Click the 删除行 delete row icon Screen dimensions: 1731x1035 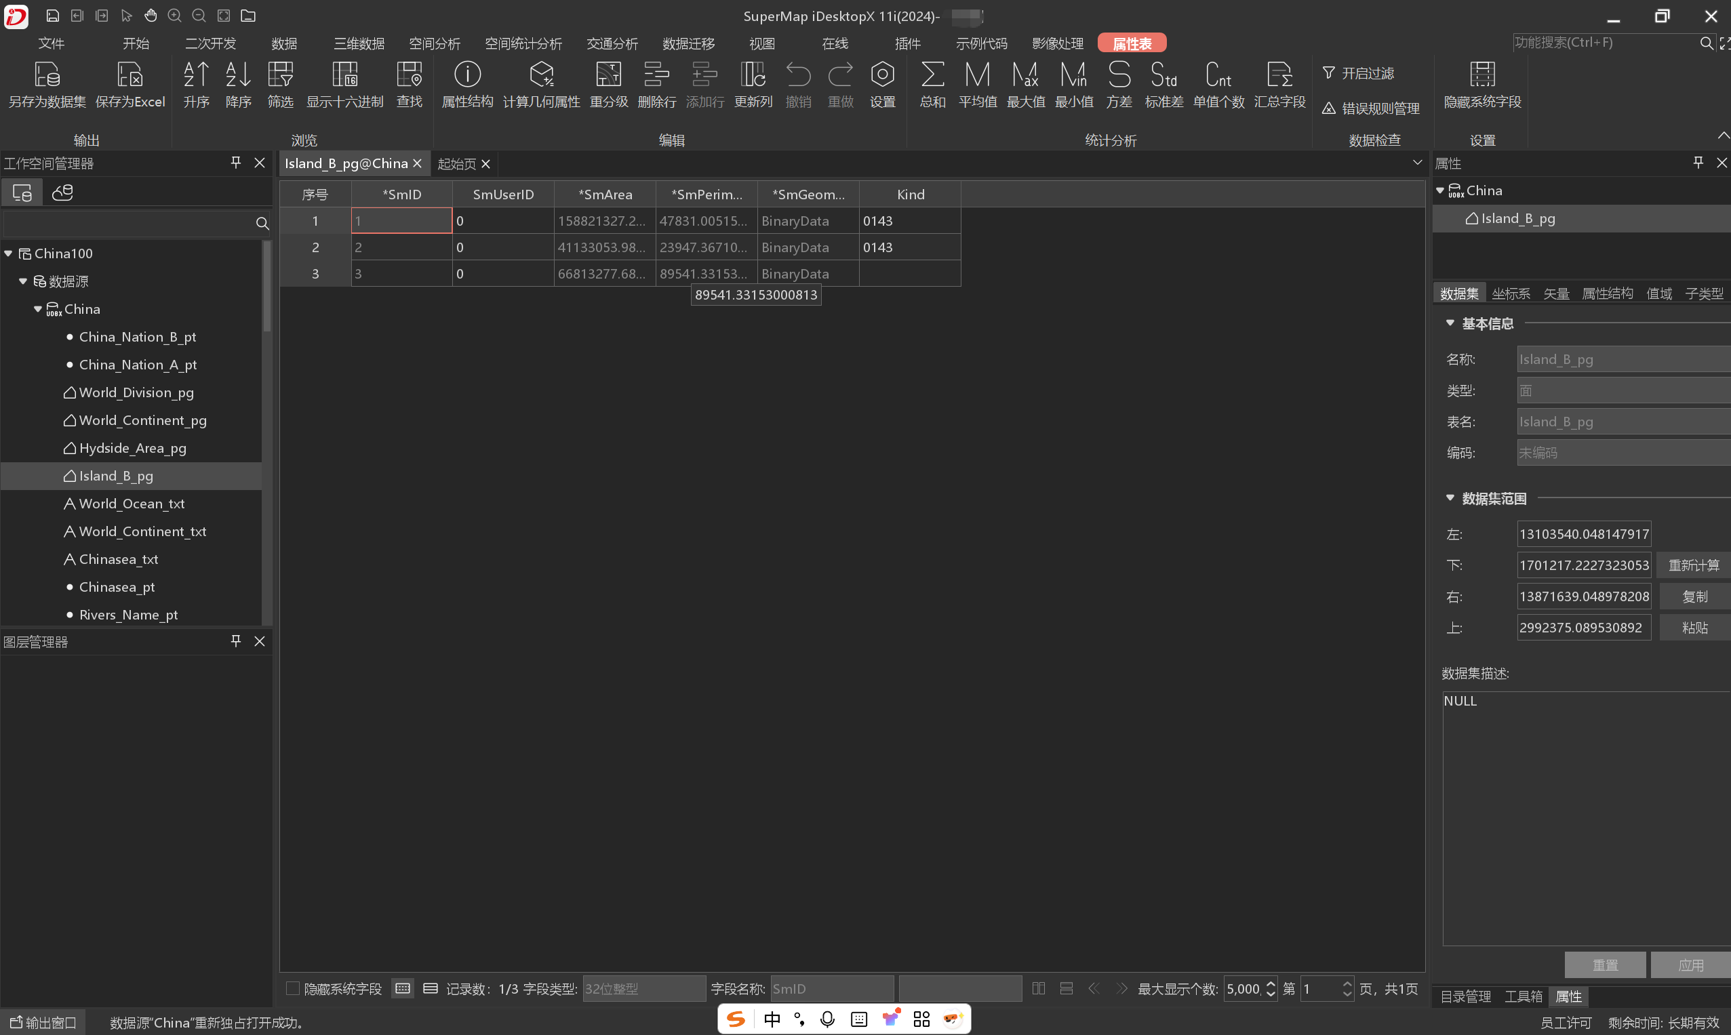pyautogui.click(x=656, y=75)
